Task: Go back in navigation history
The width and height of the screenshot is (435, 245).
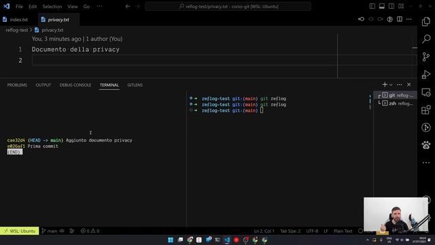Action: [128, 6]
